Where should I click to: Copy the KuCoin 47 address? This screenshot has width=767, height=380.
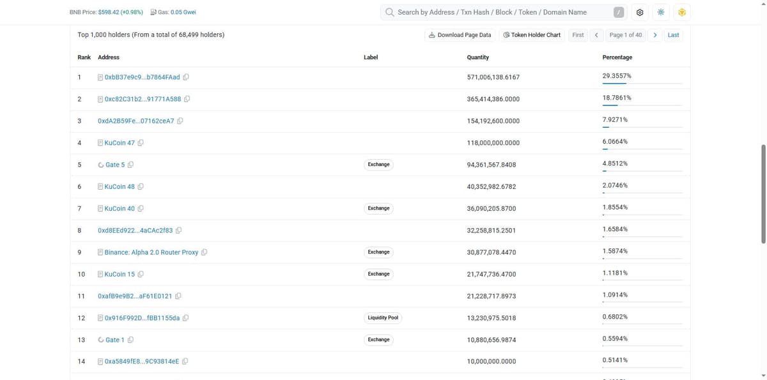coord(141,143)
